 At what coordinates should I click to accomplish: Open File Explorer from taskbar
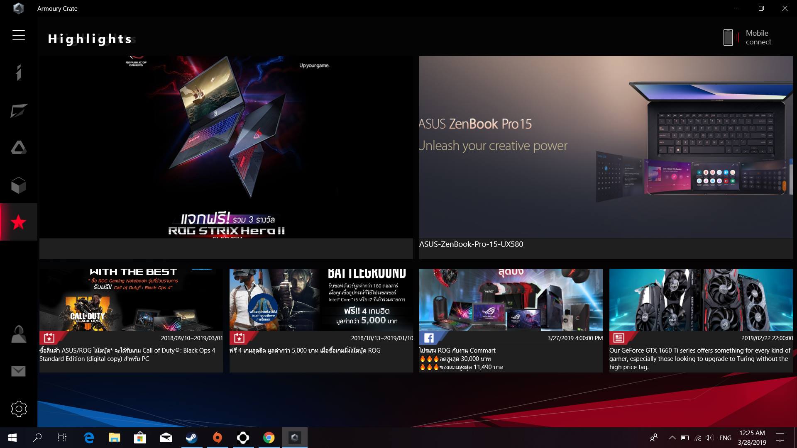point(114,438)
